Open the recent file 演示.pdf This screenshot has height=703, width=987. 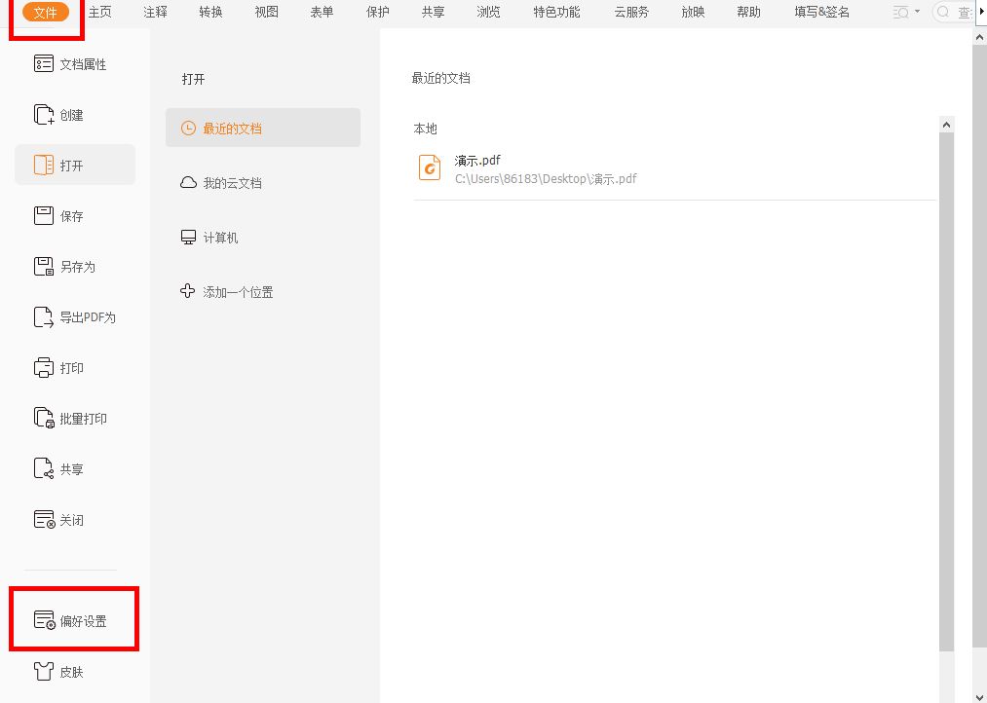pos(476,160)
